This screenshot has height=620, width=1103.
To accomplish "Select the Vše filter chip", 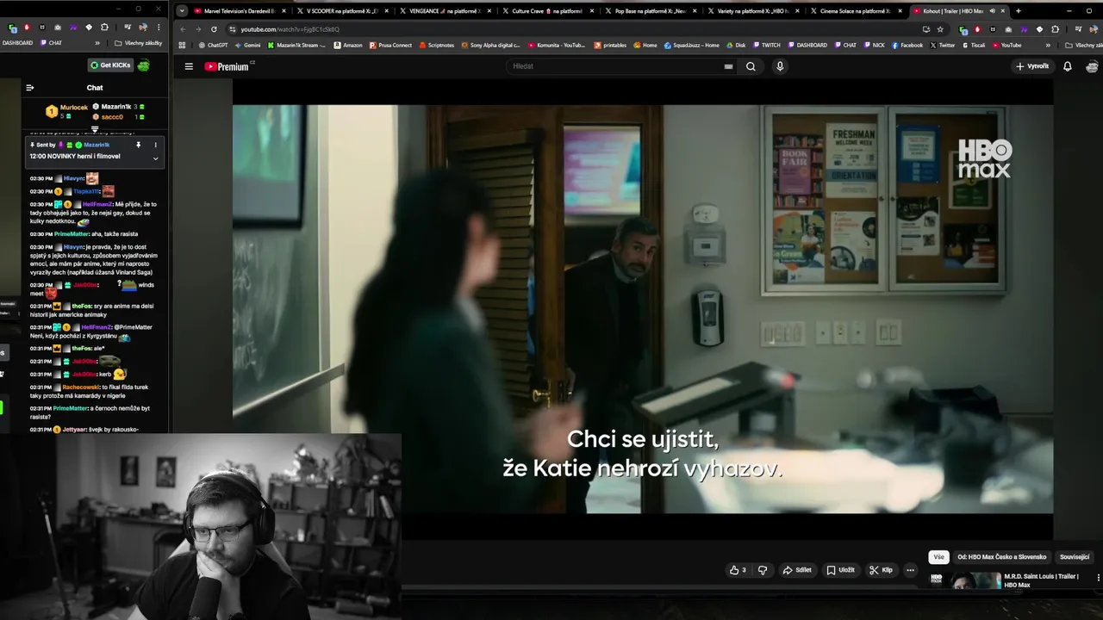I will click(938, 557).
